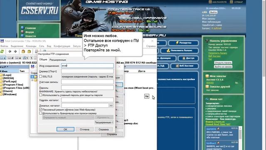Click the coins icon on Пополнить баланс
The width and height of the screenshot is (266, 150).
pos(168,50)
